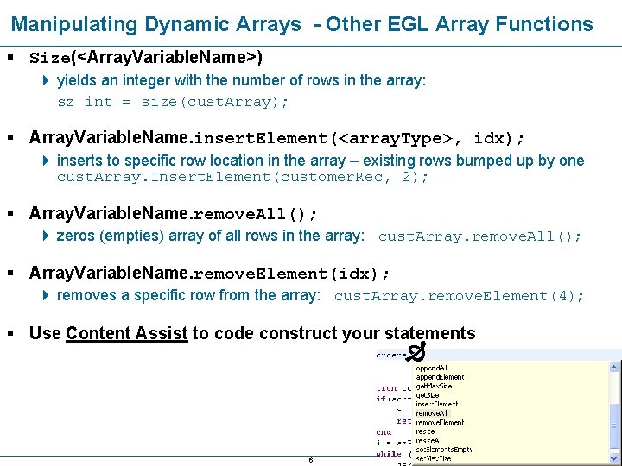Pick removeElement in the popup list
This screenshot has height=466, width=622.
[440, 423]
